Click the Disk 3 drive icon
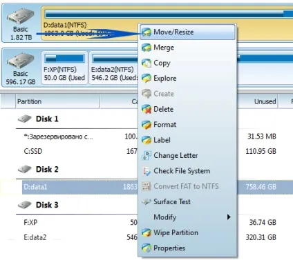Image resolution: width=293 pixels, height=260 pixels. (x=25, y=205)
